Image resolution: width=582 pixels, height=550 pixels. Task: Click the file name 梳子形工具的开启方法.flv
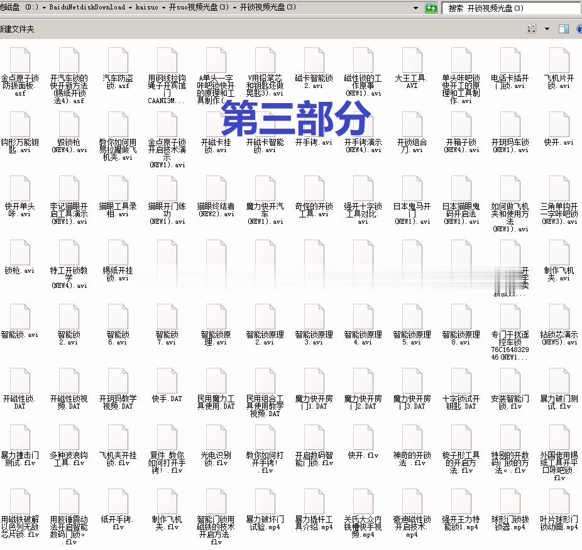click(461, 463)
